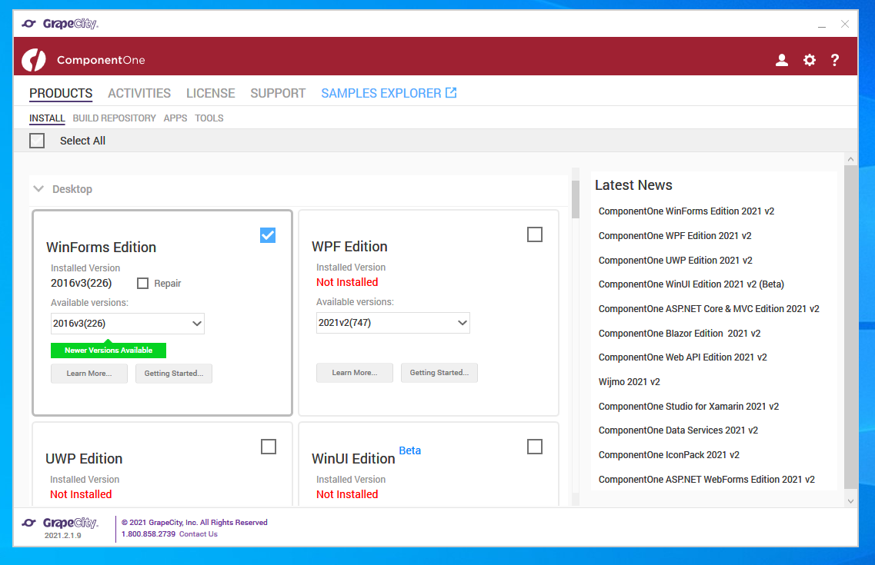
Task: Open the settings gear icon
Action: click(x=809, y=60)
